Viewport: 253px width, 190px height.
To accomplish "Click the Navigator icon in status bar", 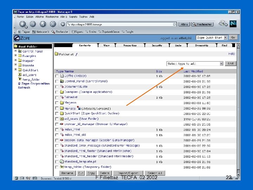I will (16, 178).
